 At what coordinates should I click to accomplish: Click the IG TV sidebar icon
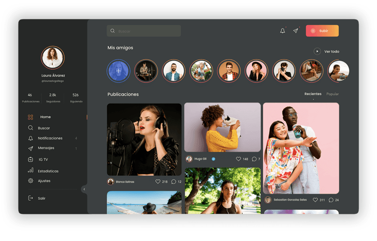30,159
